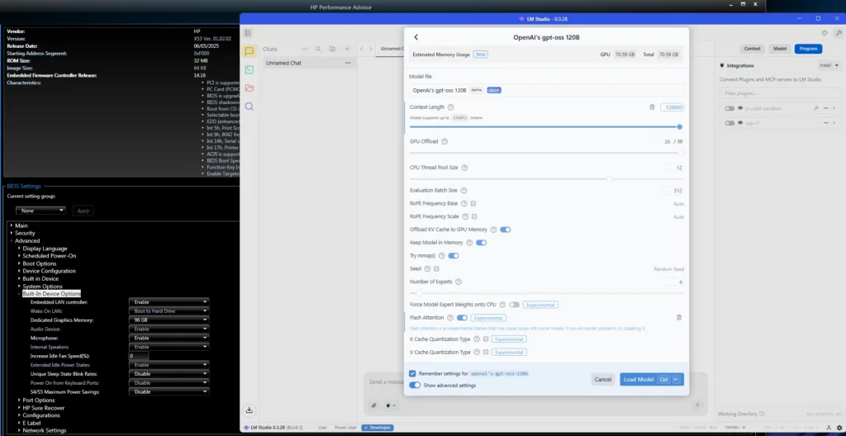The width and height of the screenshot is (846, 436).
Task: Toggle Offload KV Cache to GPU Memory
Action: (x=505, y=230)
